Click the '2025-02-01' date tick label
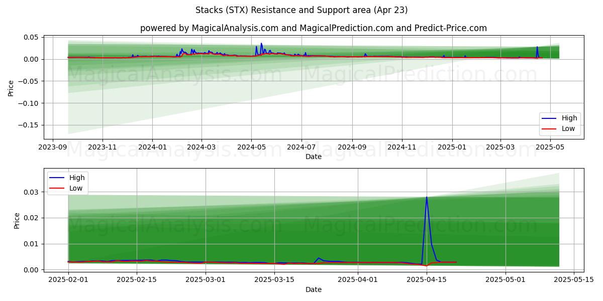Viewport: 603px width, 301px height. point(68,280)
